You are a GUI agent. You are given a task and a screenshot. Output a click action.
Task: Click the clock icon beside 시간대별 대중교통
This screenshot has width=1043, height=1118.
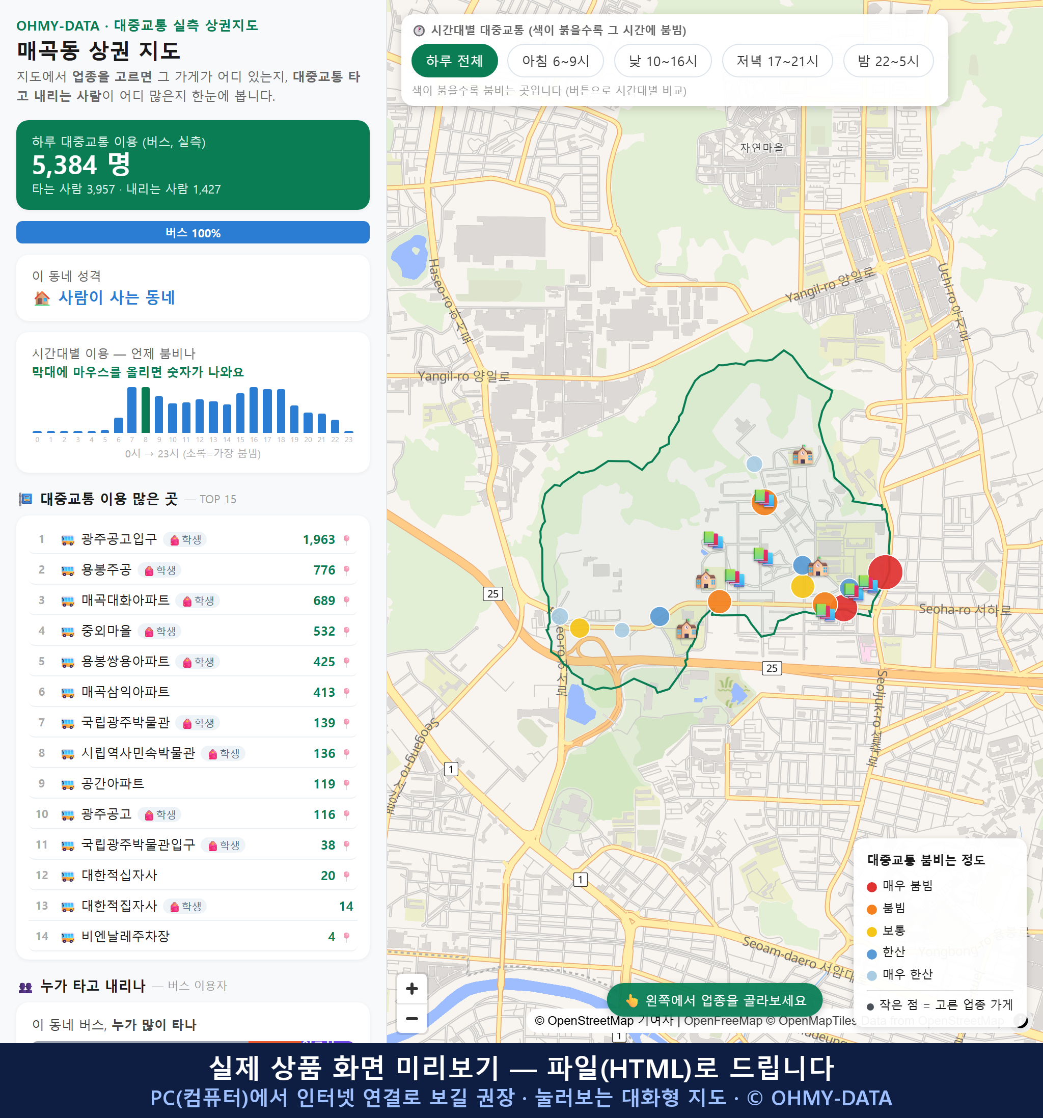click(419, 31)
